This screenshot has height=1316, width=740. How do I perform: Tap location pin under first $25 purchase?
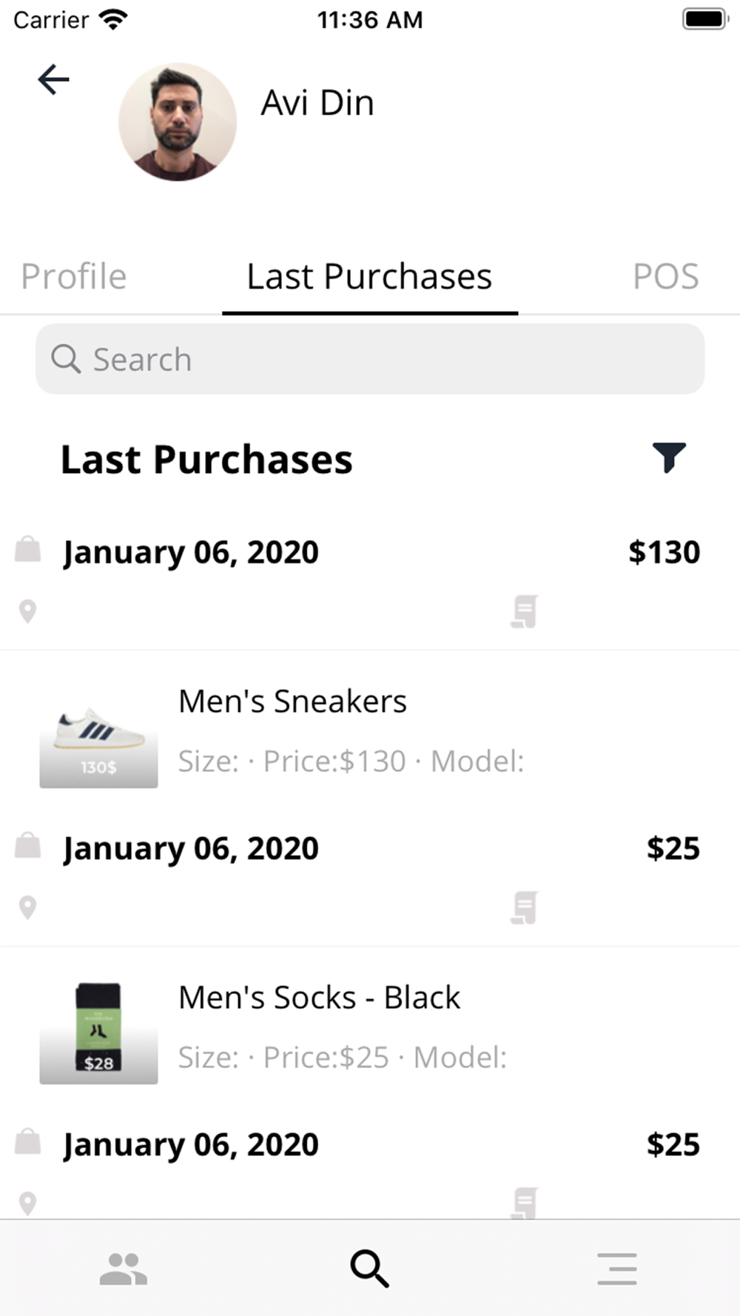(27, 907)
